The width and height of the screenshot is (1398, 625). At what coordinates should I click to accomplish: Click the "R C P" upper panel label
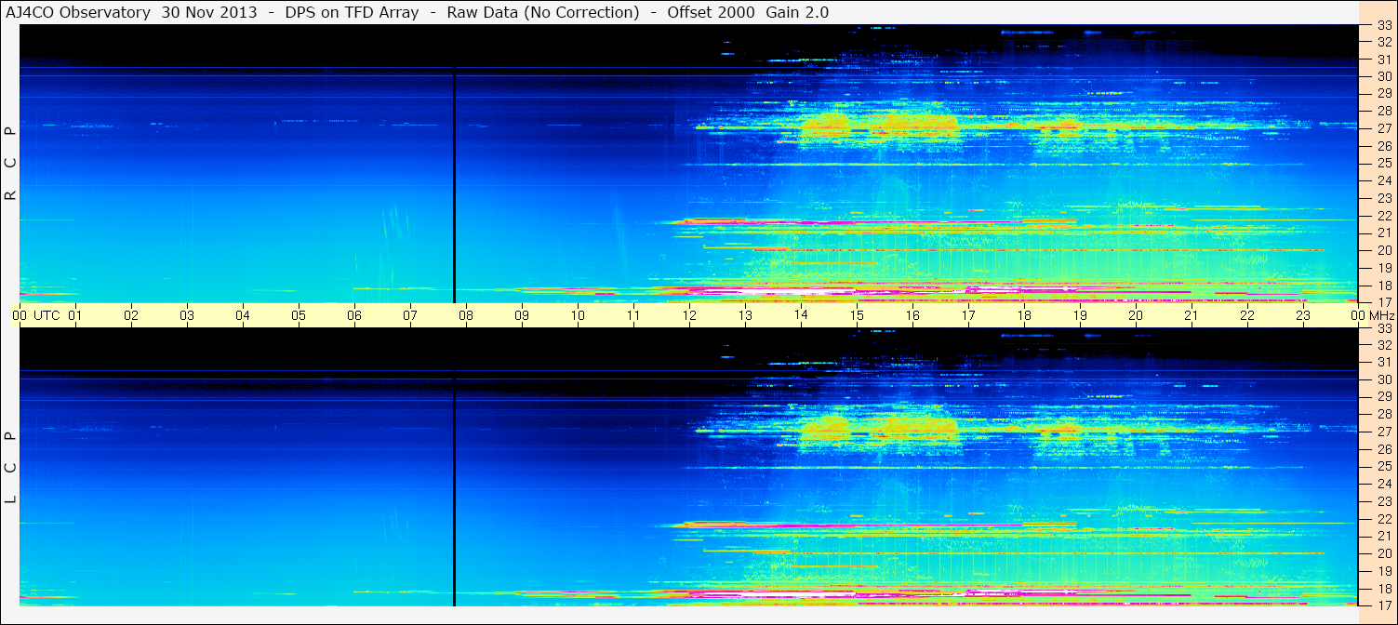point(11,163)
